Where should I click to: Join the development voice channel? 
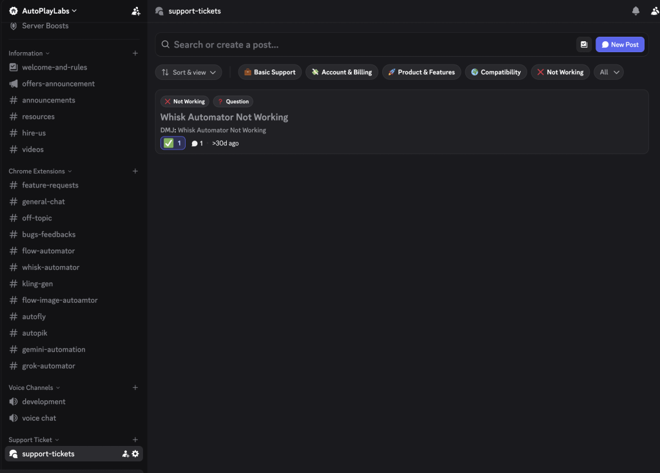pyautogui.click(x=73, y=401)
